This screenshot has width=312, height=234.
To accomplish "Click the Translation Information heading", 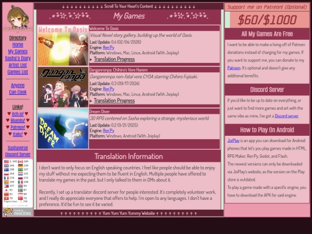I will (x=128, y=157).
